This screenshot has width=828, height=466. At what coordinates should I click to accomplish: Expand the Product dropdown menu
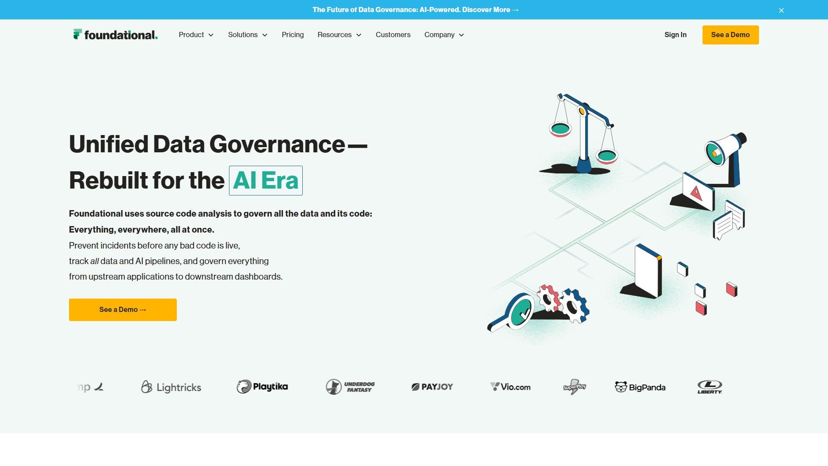point(196,35)
